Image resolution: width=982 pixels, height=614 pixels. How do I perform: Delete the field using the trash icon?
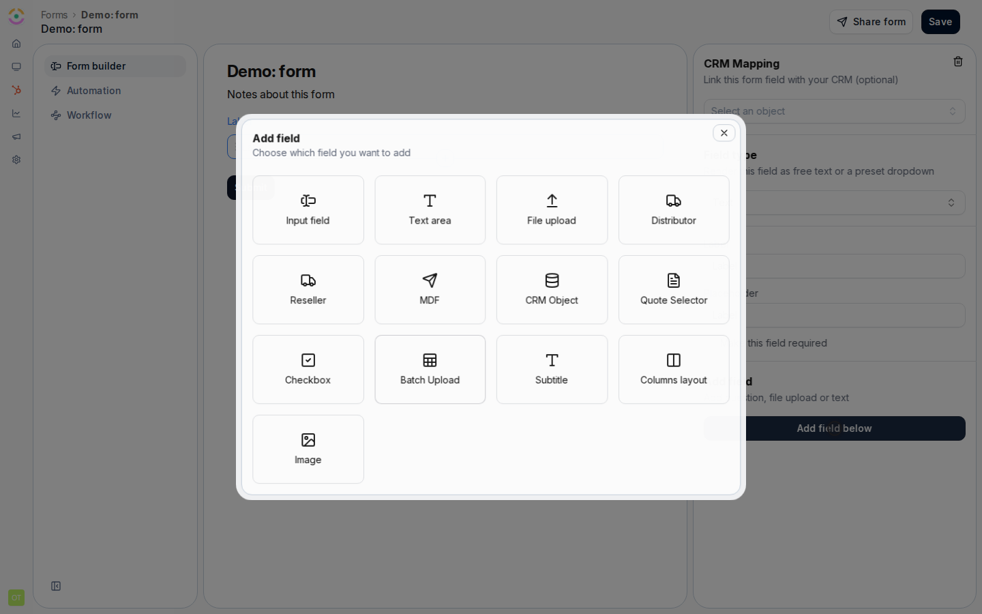coord(958,62)
